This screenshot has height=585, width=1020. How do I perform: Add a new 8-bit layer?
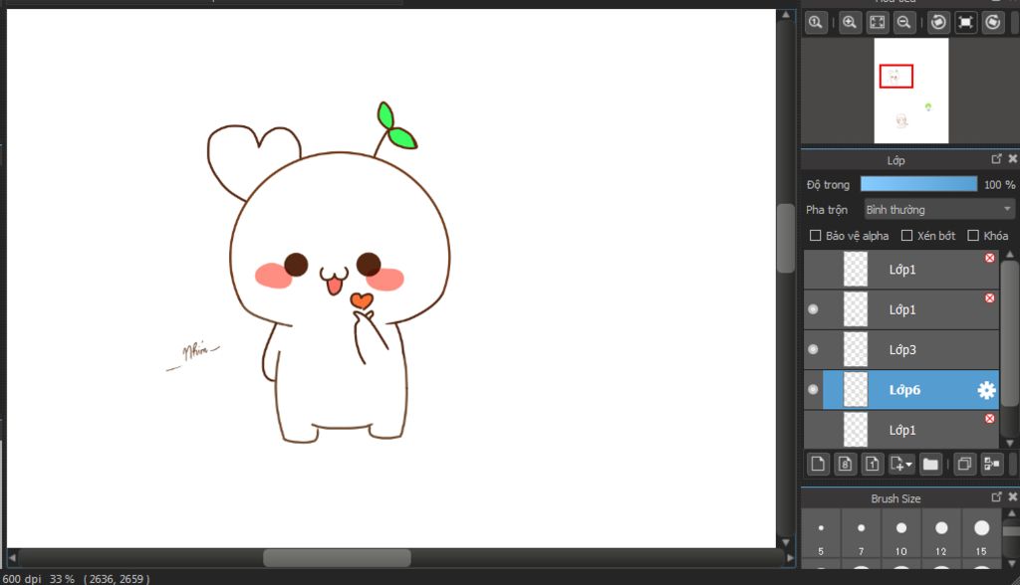(845, 464)
